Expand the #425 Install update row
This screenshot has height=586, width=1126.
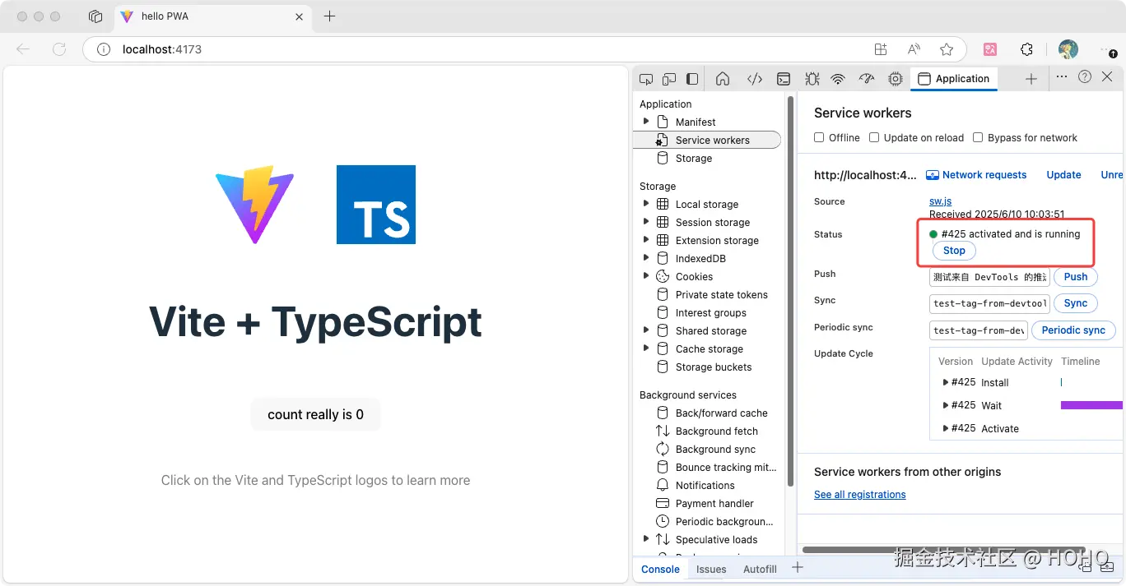[946, 382]
